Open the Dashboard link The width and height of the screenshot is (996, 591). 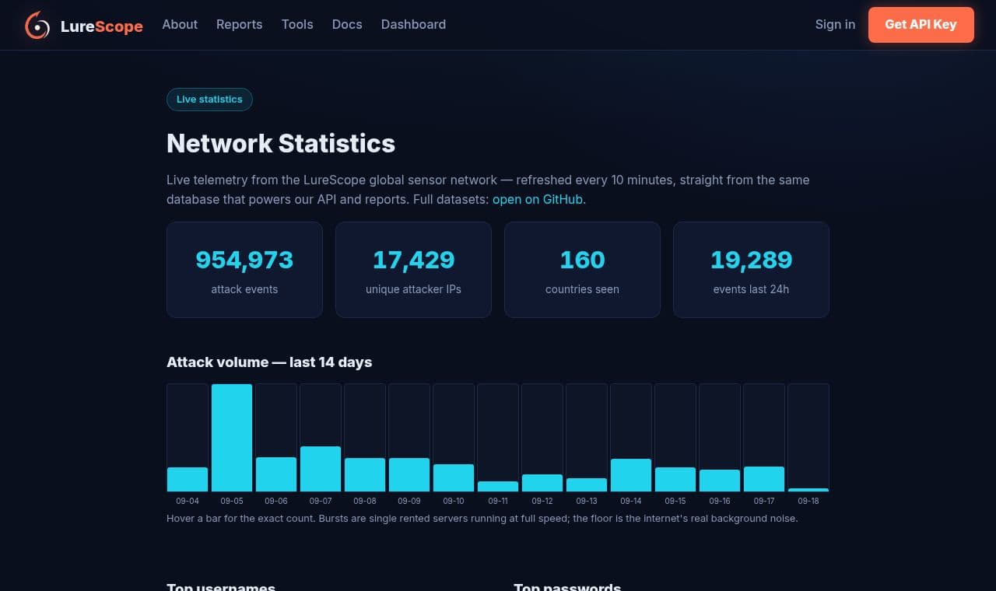413,24
